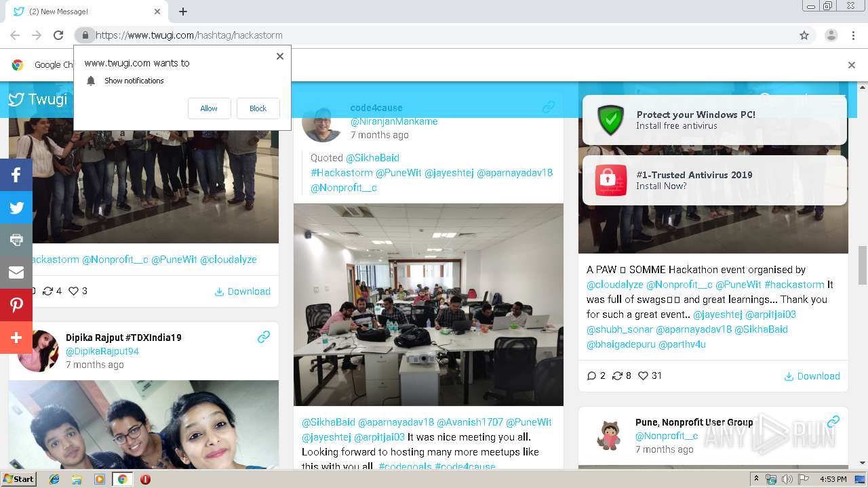Allow notifications from www.twugi.com
The height and width of the screenshot is (488, 868).
209,108
